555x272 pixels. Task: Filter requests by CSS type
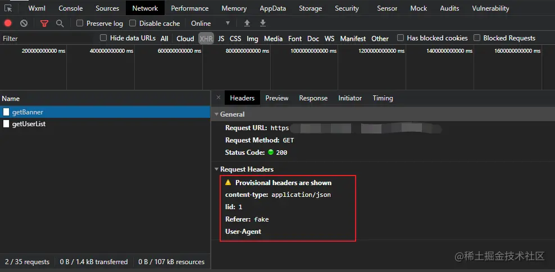235,39
